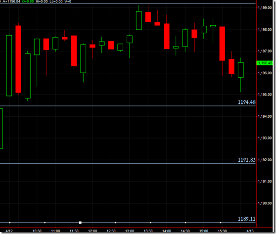Click the 1,194.00 price axis label
The height and width of the screenshot is (234, 276).
[x=265, y=116]
